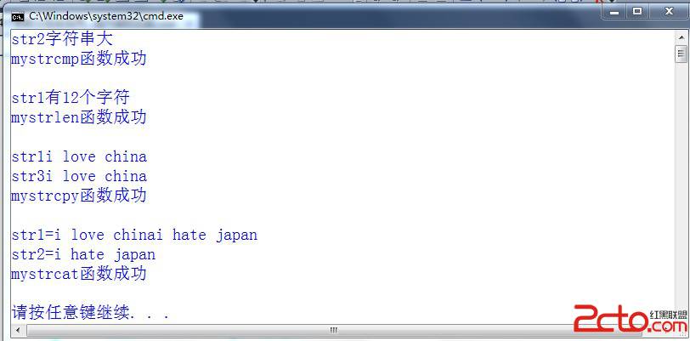690x341 pixels.
Task: Click the line "str3i love china"
Action: click(x=79, y=176)
